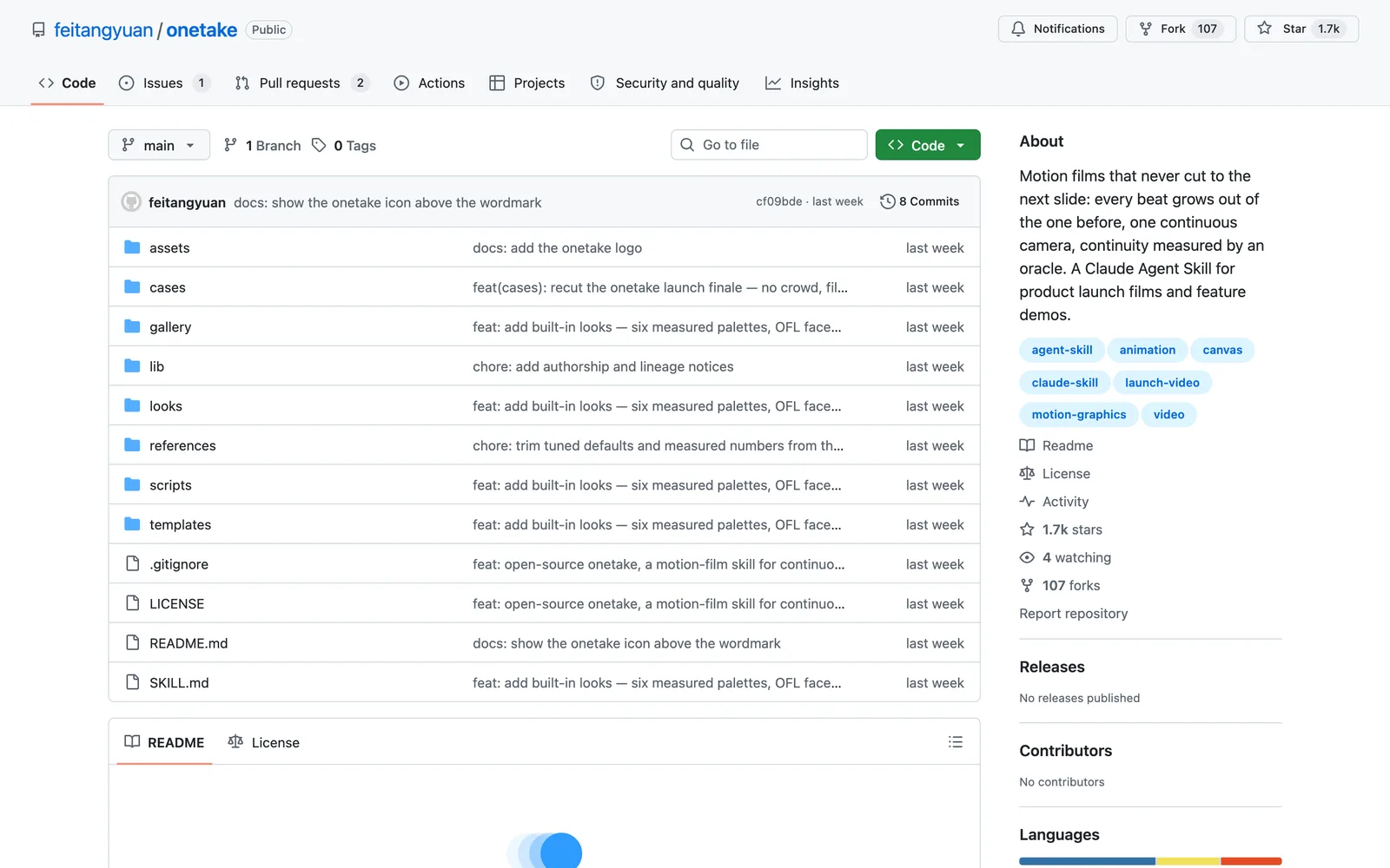Click the Fork icon button
The width and height of the screenshot is (1390, 868).
tap(1181, 29)
